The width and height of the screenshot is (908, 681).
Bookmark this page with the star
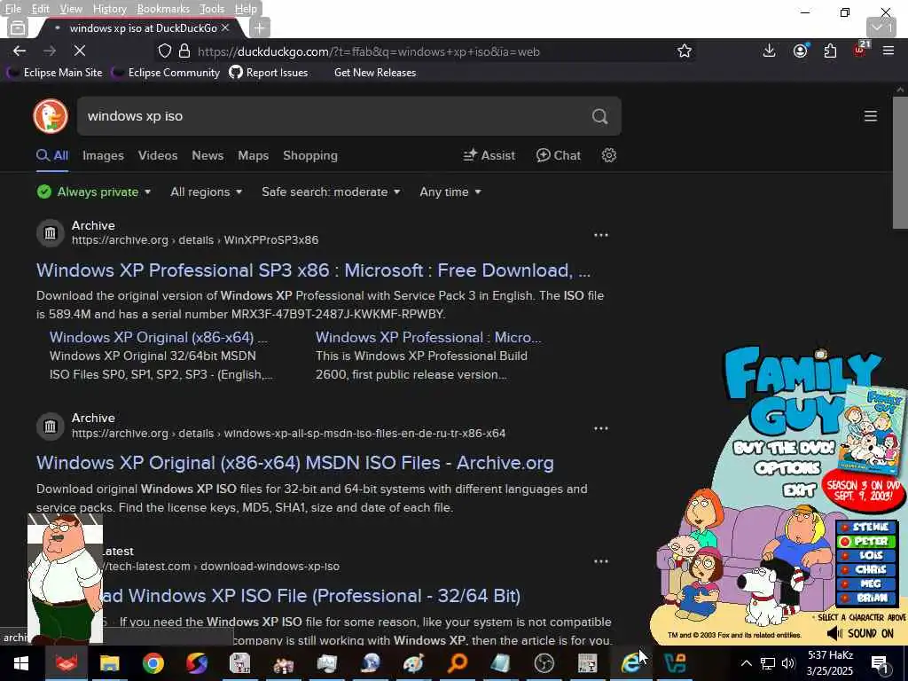click(x=685, y=51)
